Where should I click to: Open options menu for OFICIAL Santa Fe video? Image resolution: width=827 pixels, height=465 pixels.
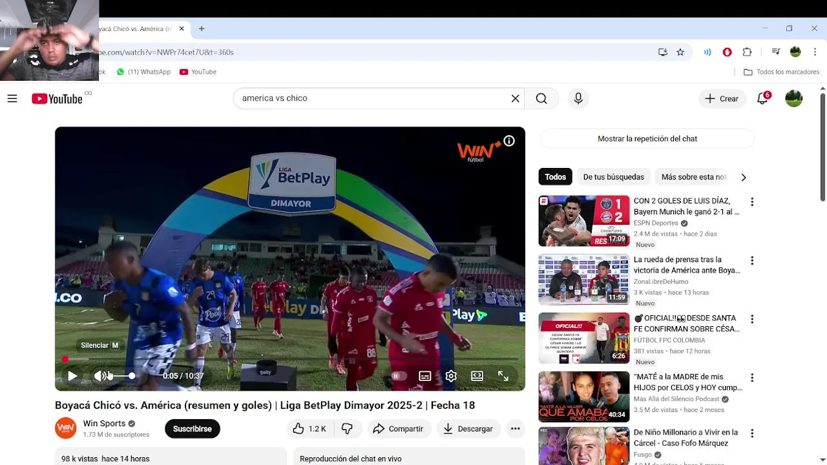[751, 319]
